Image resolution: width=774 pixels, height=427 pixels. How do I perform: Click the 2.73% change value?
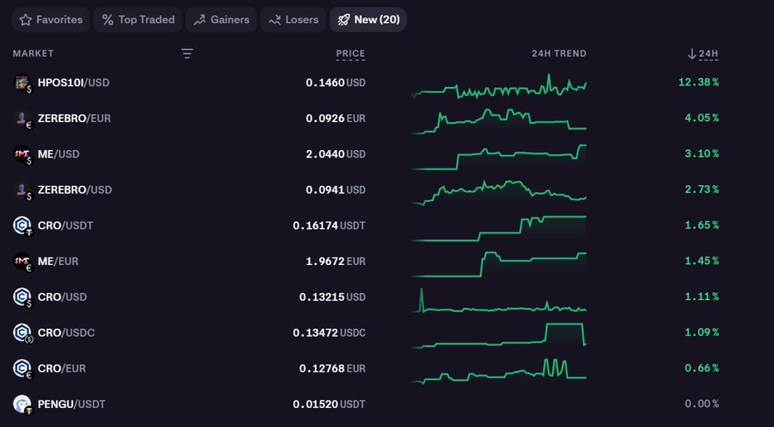701,189
